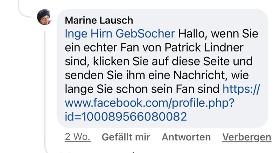Reply to the comment via "Antworten"

186,137
